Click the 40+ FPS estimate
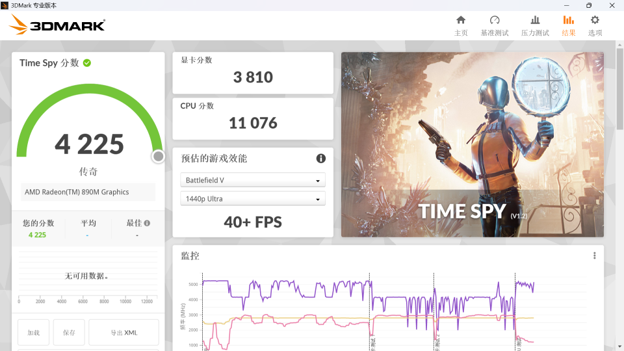Image resolution: width=624 pixels, height=351 pixels. 253,222
